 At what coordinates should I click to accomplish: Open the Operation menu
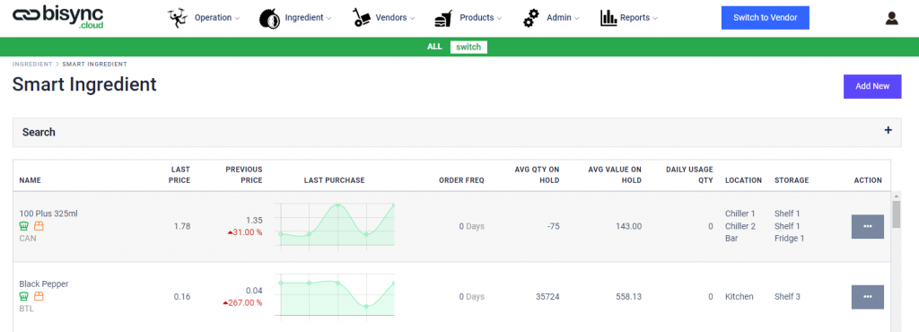[217, 18]
